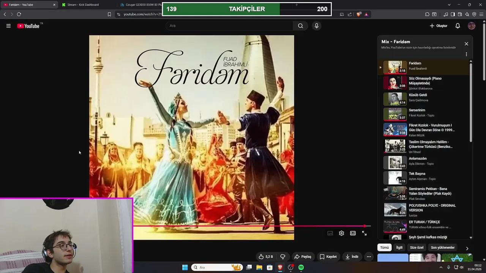
Task: Play Fikret Kızılok - Vurulmuşum playlist item
Action: point(424,130)
